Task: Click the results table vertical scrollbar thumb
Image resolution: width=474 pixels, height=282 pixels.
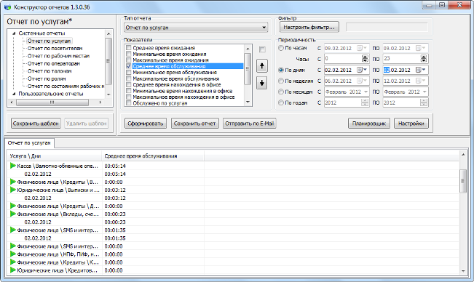Action: (463, 181)
